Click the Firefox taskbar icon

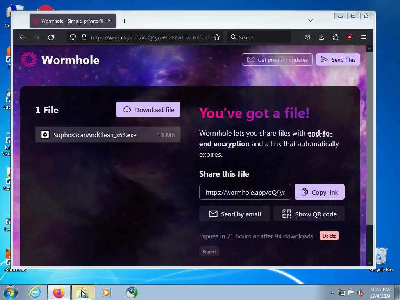[x=59, y=292]
